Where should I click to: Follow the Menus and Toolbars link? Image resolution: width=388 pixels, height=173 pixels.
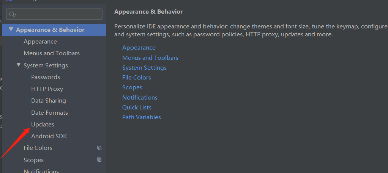(150, 58)
